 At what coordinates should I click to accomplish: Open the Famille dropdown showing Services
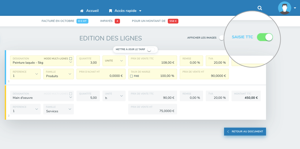point(58,109)
